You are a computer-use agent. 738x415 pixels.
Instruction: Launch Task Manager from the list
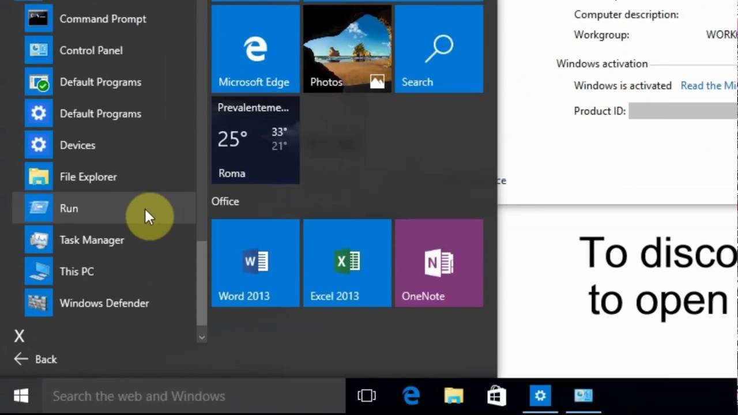pyautogui.click(x=104, y=240)
